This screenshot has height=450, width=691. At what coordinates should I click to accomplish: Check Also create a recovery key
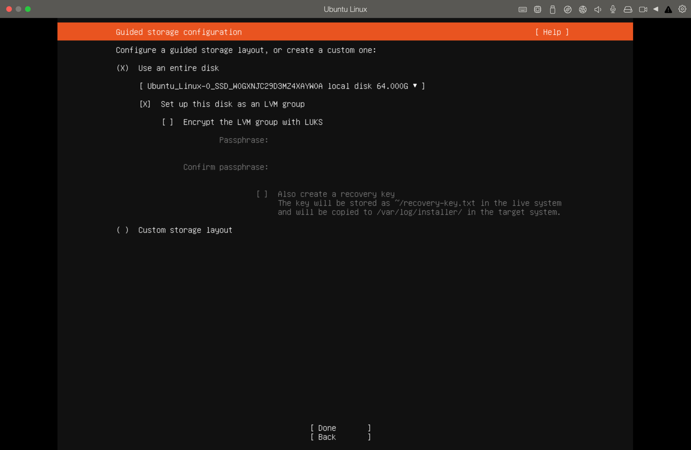pos(262,193)
